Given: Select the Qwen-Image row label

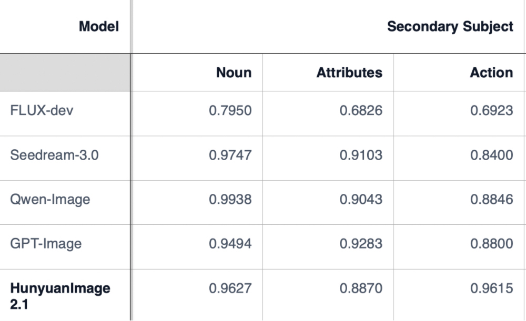Looking at the screenshot, I should 50,199.
